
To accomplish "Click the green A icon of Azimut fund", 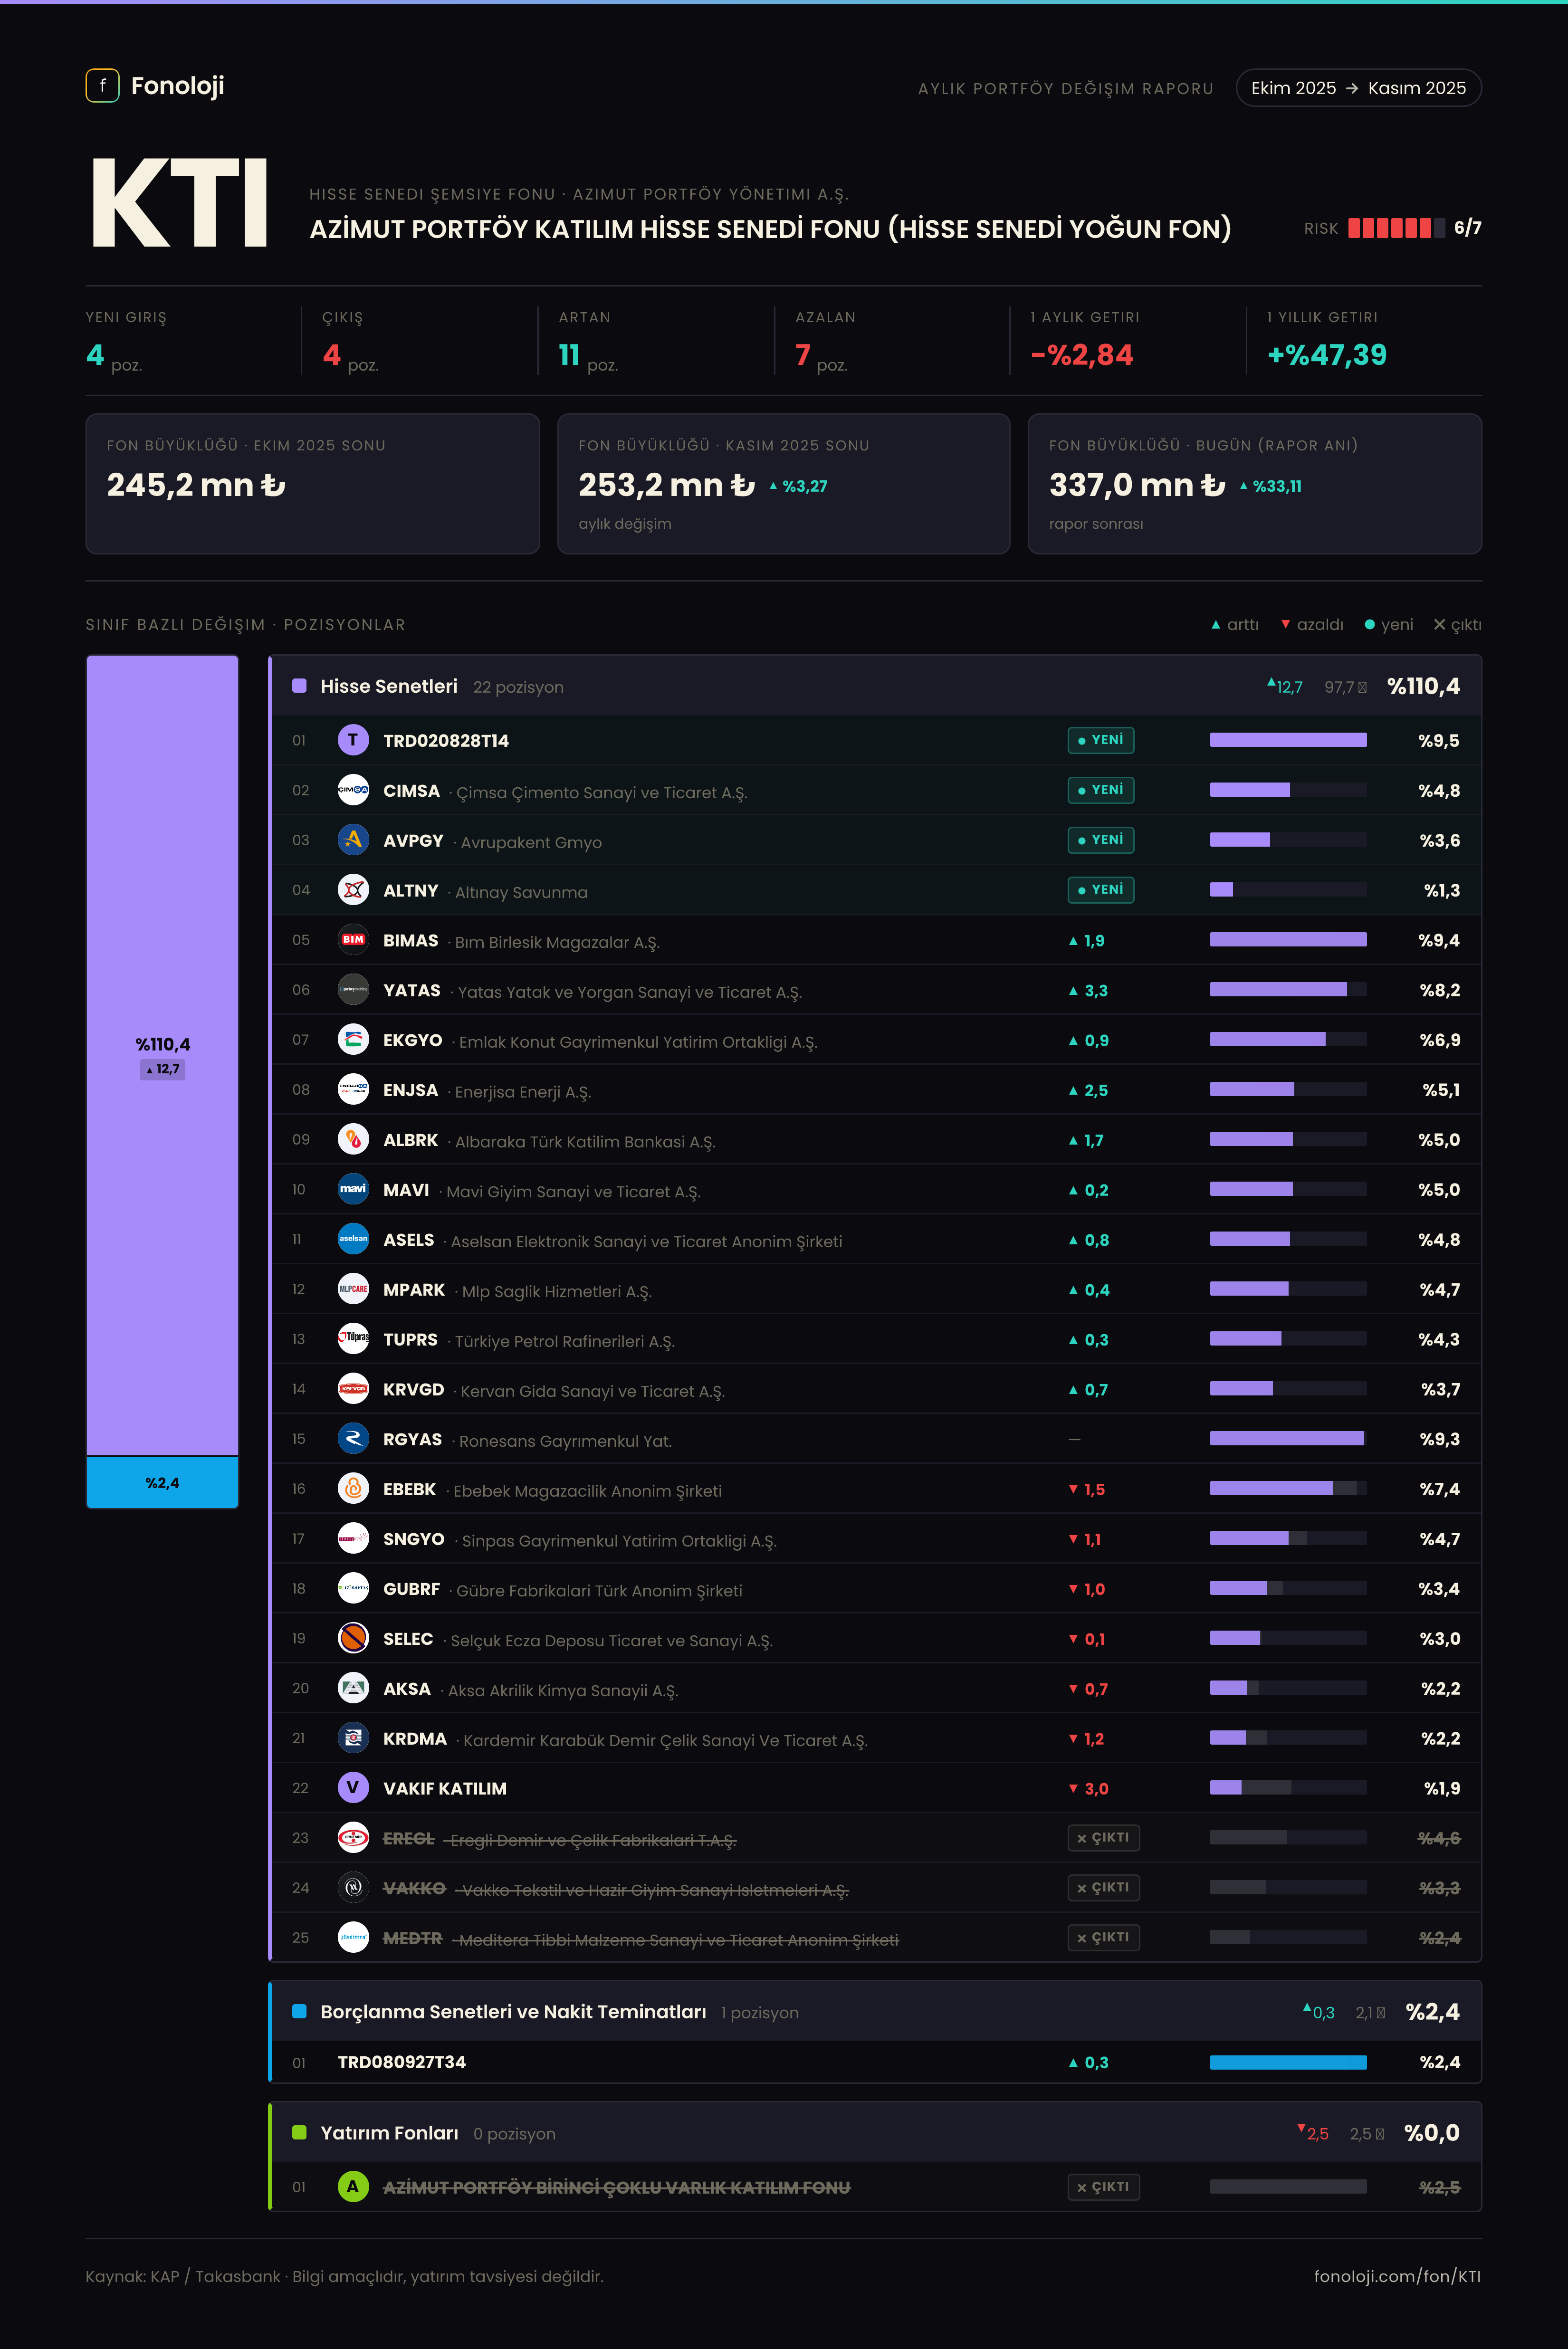I will click(x=353, y=2187).
